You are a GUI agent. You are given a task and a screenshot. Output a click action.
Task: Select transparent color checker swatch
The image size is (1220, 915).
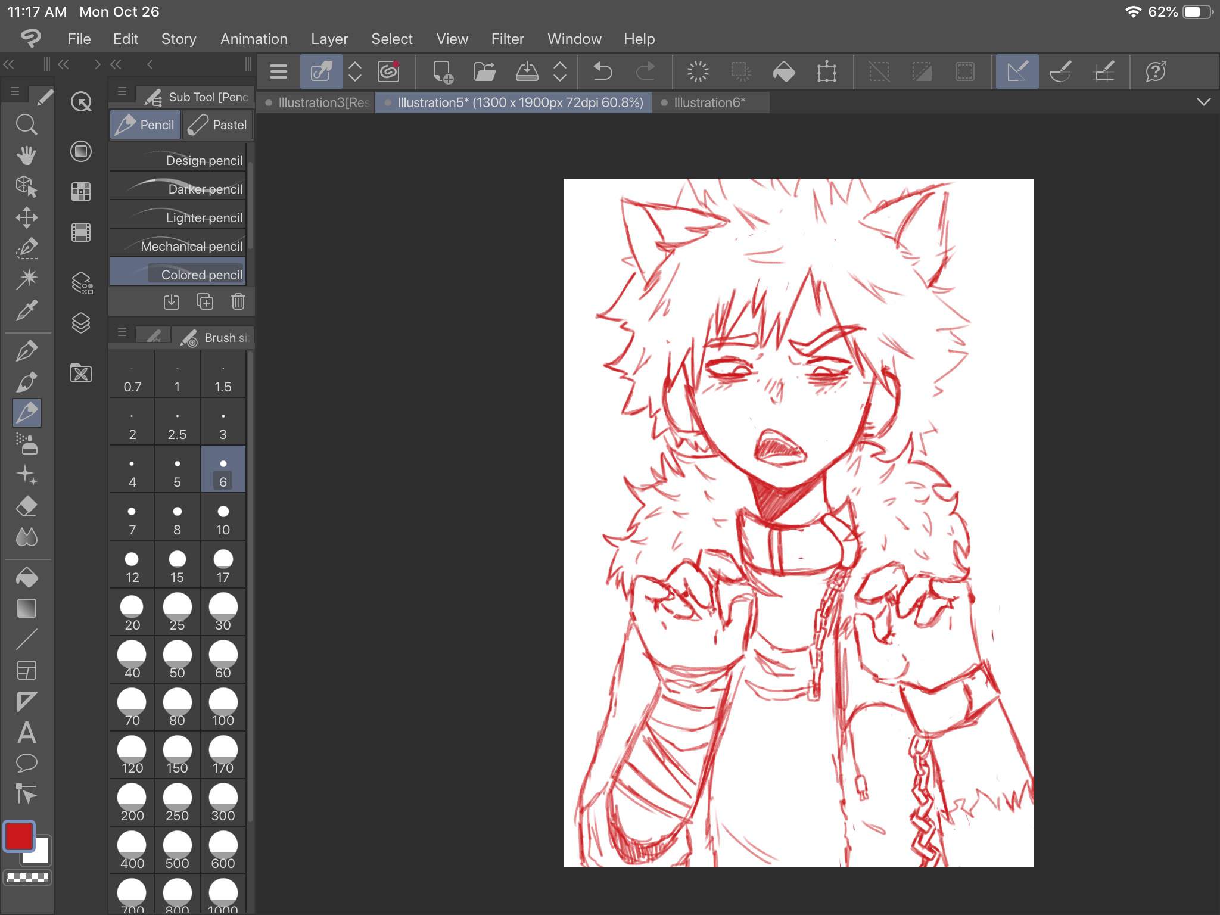27,877
